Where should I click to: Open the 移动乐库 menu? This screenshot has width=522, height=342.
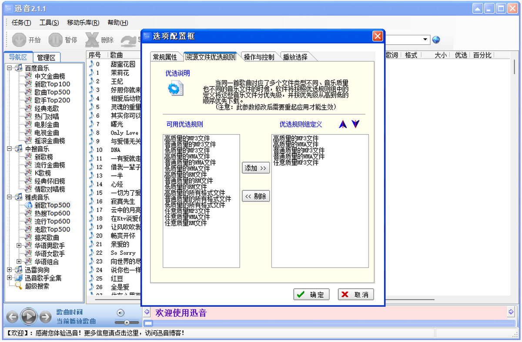click(83, 23)
